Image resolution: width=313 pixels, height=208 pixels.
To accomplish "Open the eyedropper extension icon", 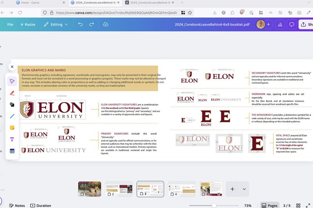I will [x=309, y=12].
